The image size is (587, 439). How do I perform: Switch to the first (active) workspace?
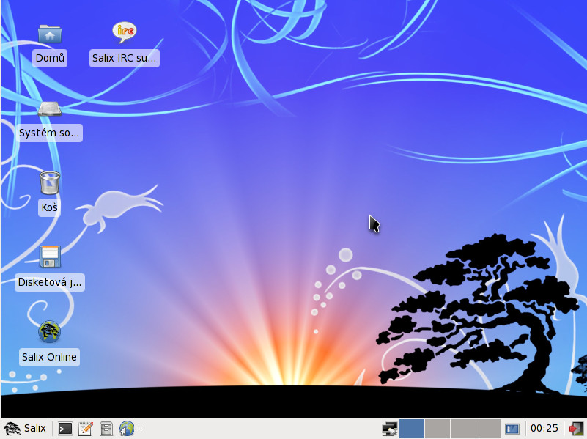(412, 429)
